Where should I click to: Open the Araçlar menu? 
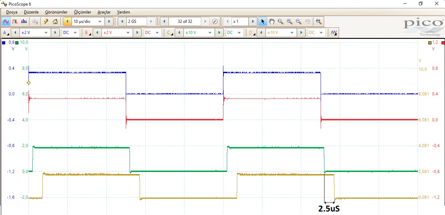(104, 12)
